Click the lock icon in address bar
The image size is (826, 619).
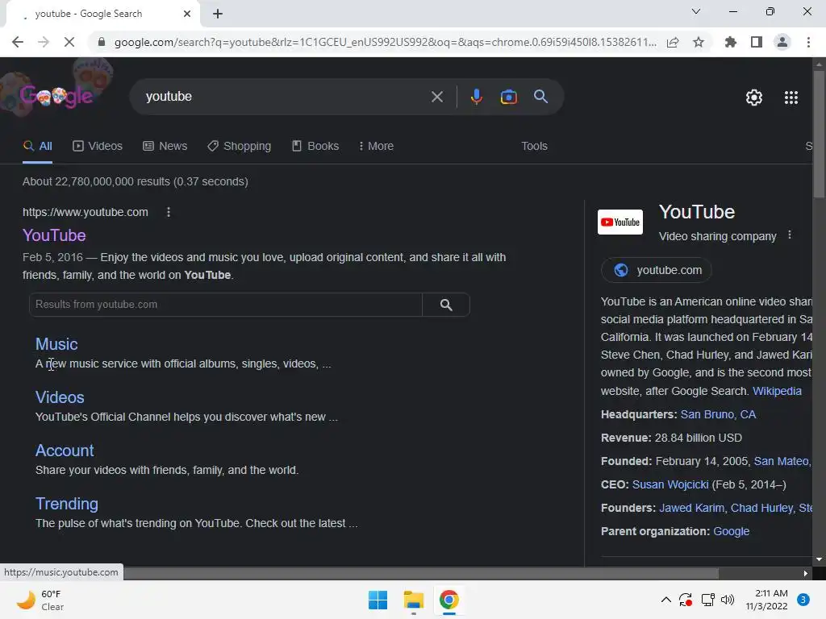[102, 42]
